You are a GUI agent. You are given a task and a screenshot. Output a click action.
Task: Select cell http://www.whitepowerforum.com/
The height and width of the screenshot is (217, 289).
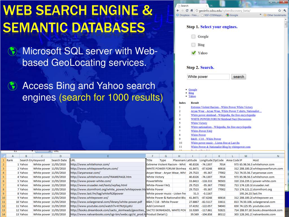[x=108, y=168]
